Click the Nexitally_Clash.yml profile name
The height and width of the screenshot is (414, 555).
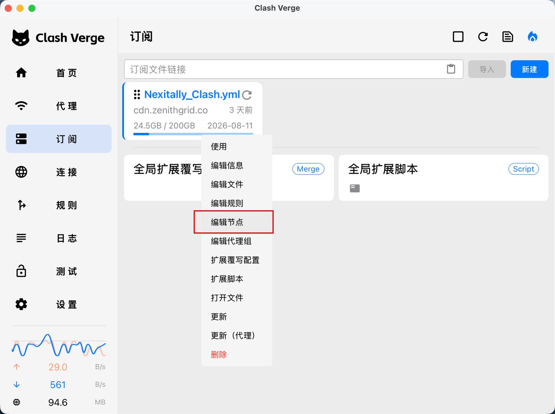192,95
